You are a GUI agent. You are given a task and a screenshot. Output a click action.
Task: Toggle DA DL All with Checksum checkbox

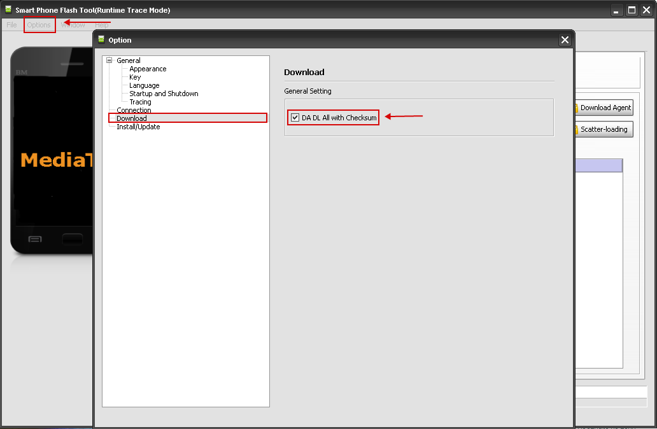pos(295,118)
